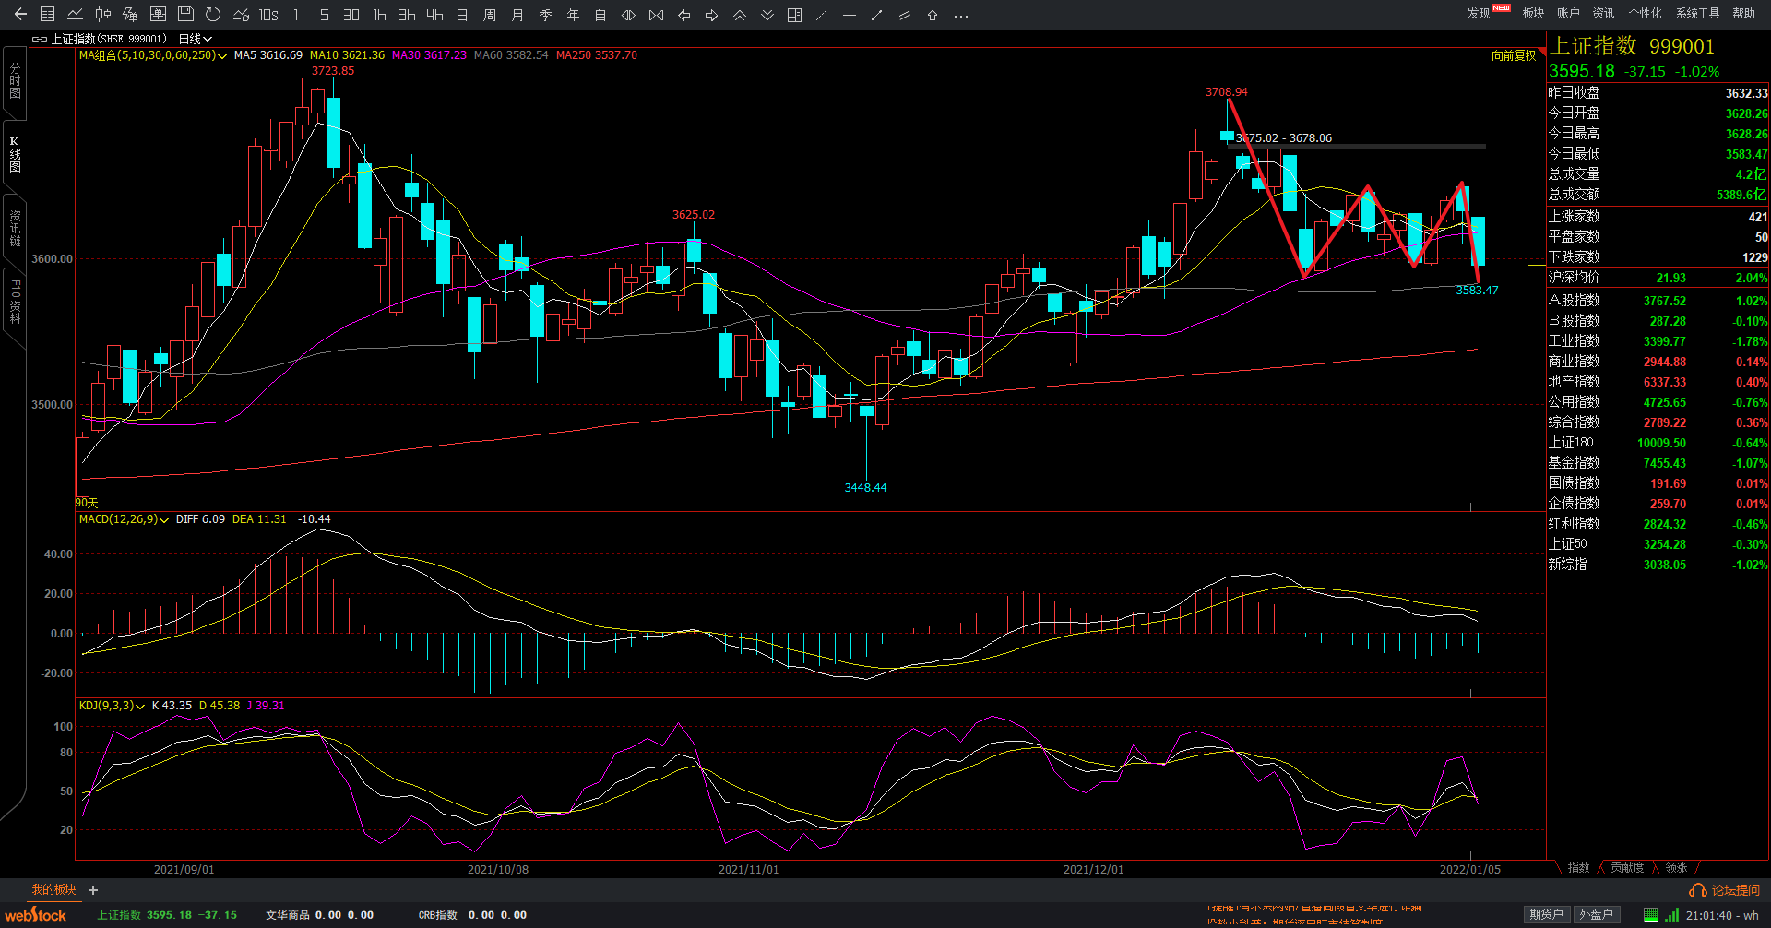Select the 10s period icon
Screen dimensions: 1771x928
[268, 15]
